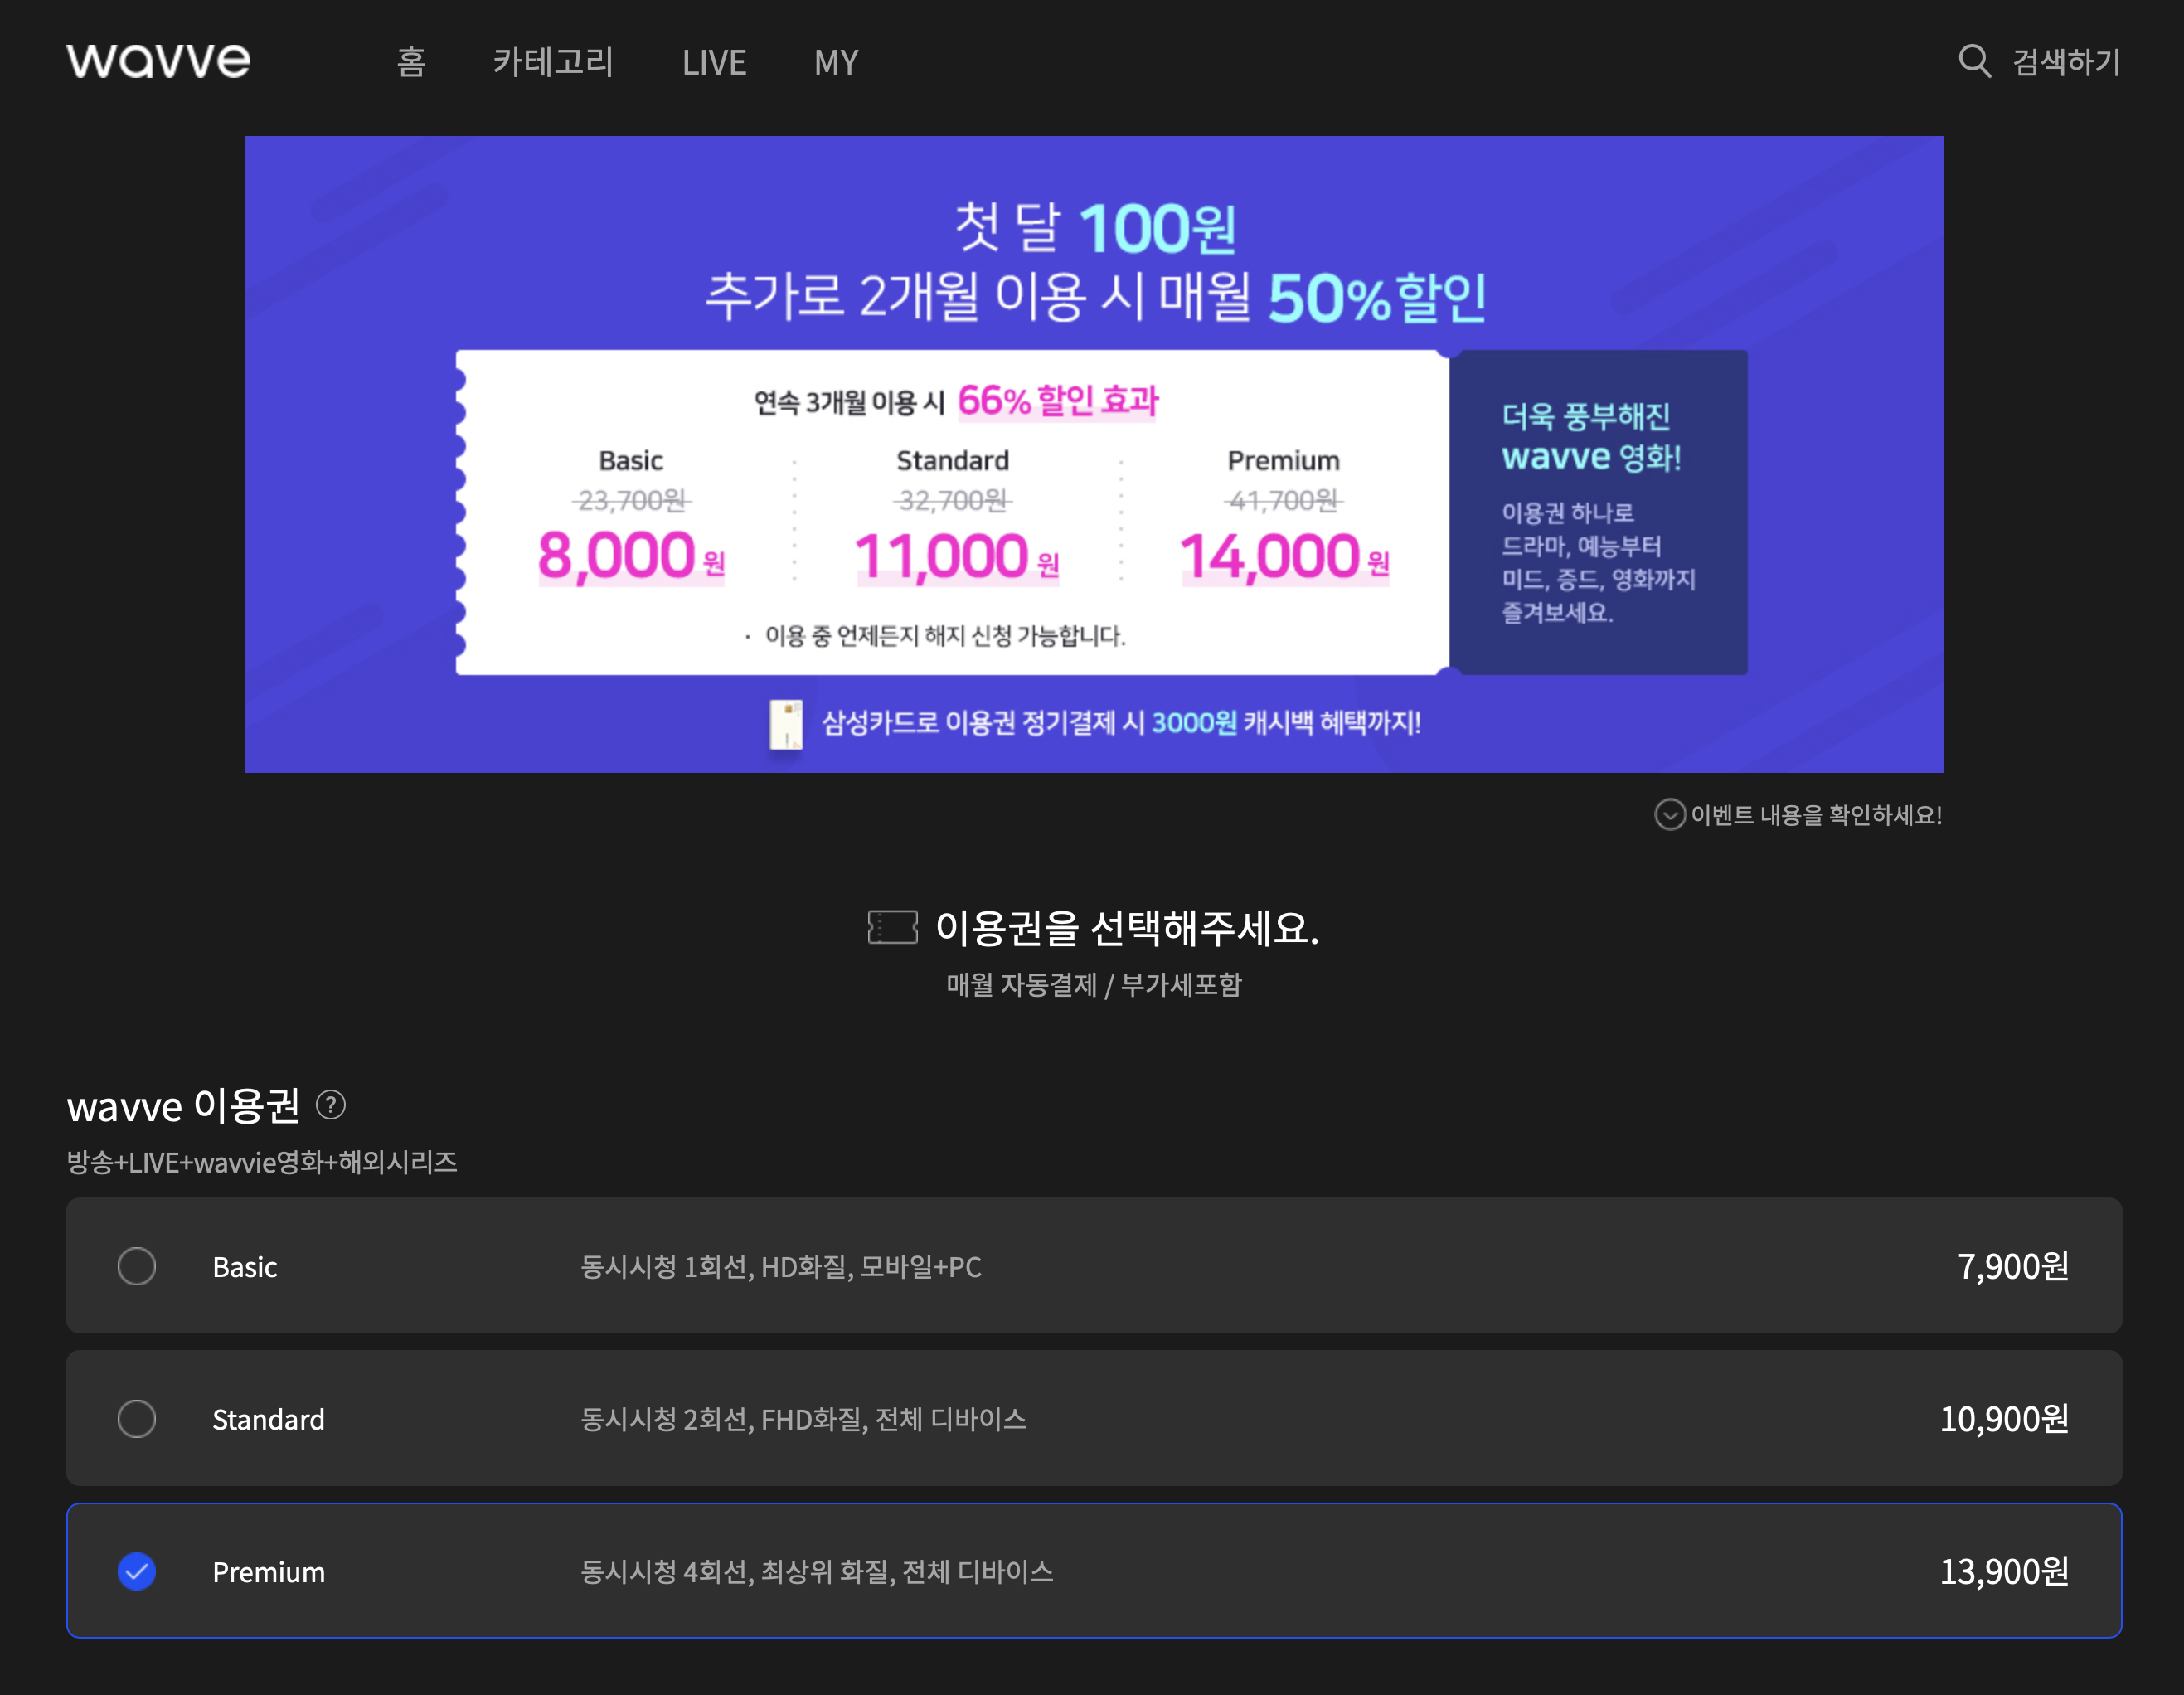
Task: Open the 카테고리 menu
Action: click(553, 62)
